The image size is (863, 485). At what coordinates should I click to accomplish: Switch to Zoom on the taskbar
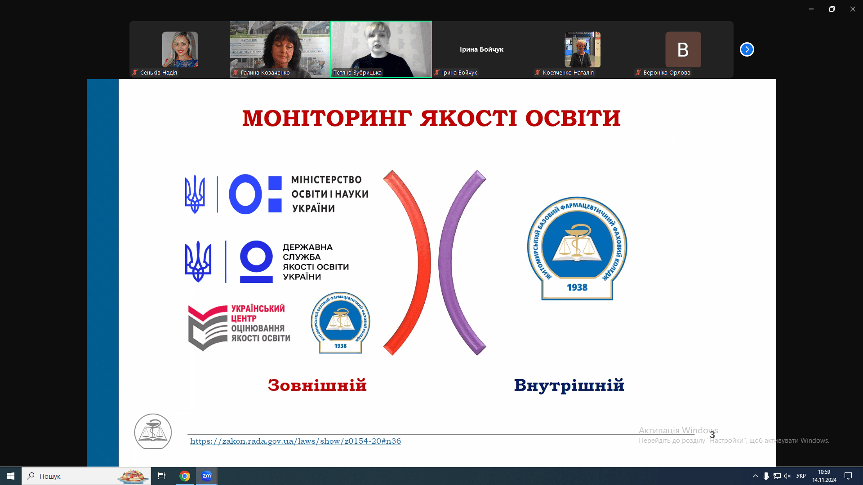[x=207, y=476]
